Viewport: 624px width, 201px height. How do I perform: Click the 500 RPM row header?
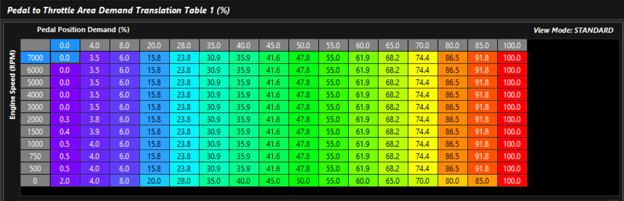(35, 168)
